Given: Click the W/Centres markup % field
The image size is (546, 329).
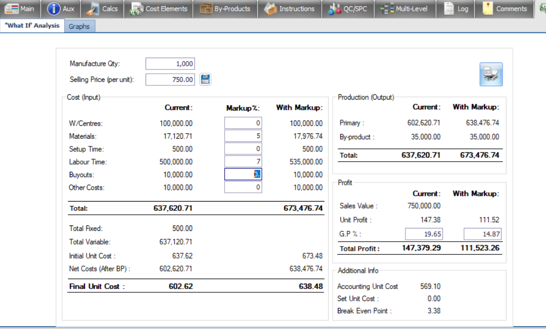Looking at the screenshot, I should click(x=243, y=123).
